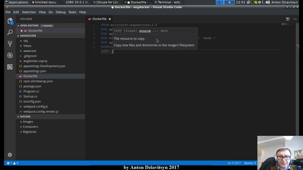Open the Help menu
Screen dimensions: 303x170
coord(82,12)
